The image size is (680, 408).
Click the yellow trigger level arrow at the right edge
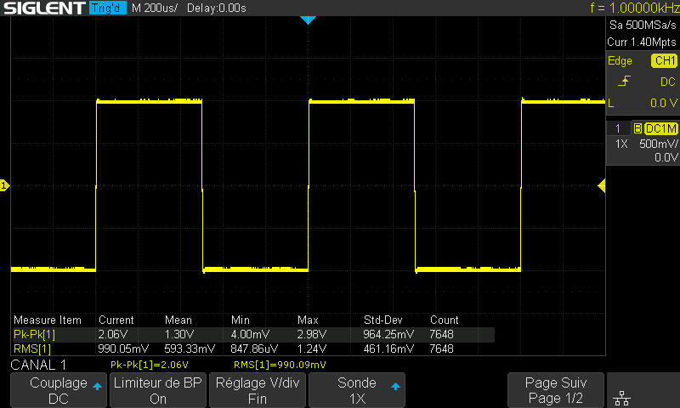click(602, 186)
